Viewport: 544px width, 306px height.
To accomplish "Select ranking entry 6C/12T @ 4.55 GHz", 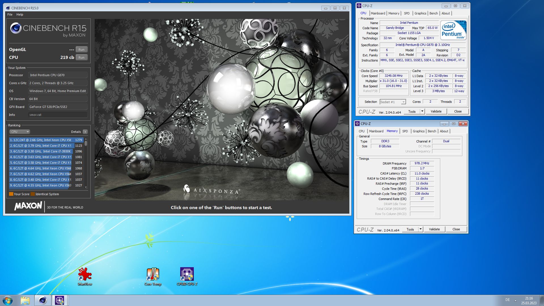I will (x=46, y=185).
